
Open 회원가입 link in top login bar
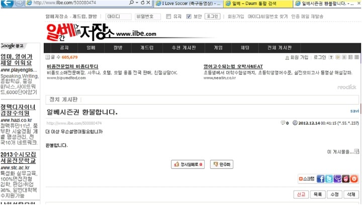[236, 17]
